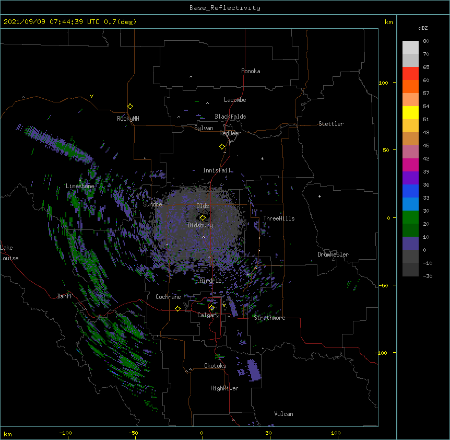Click the HighRiver label

pyautogui.click(x=224, y=388)
